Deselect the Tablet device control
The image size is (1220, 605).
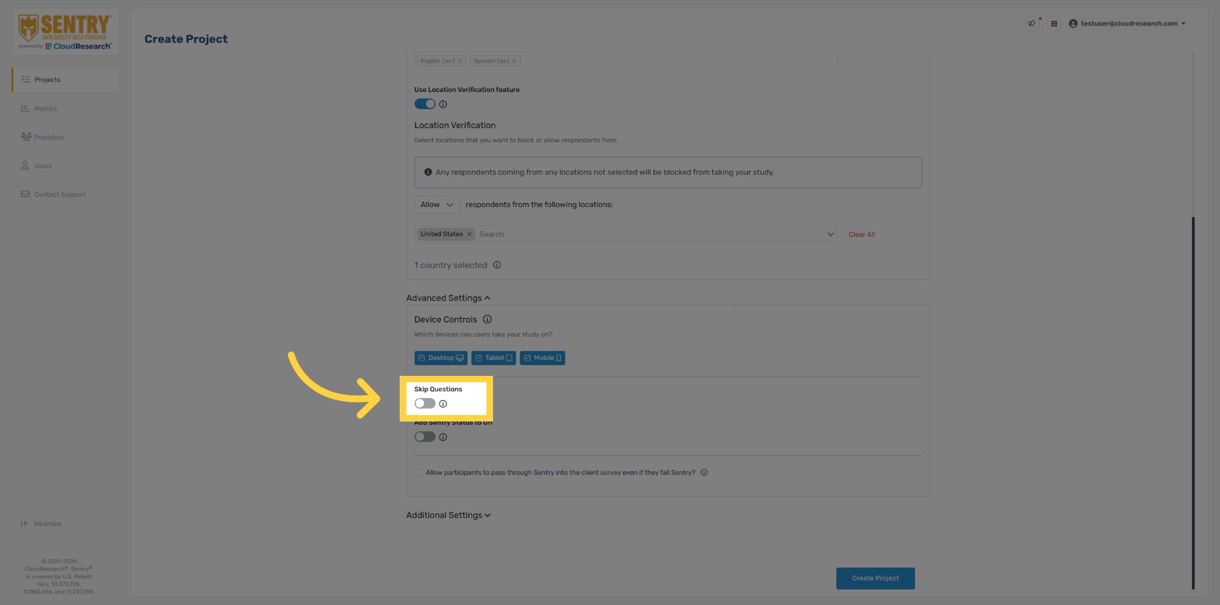coord(493,357)
